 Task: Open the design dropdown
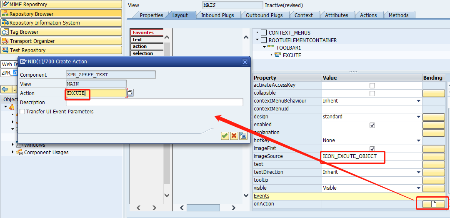pos(418,117)
